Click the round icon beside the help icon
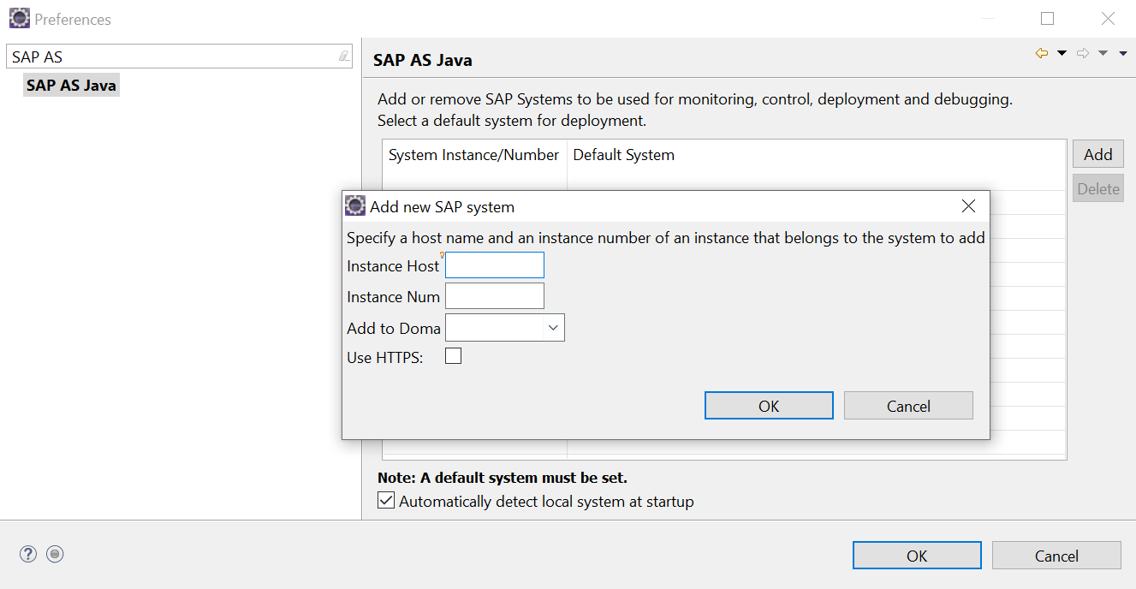The image size is (1136, 589). (x=55, y=554)
